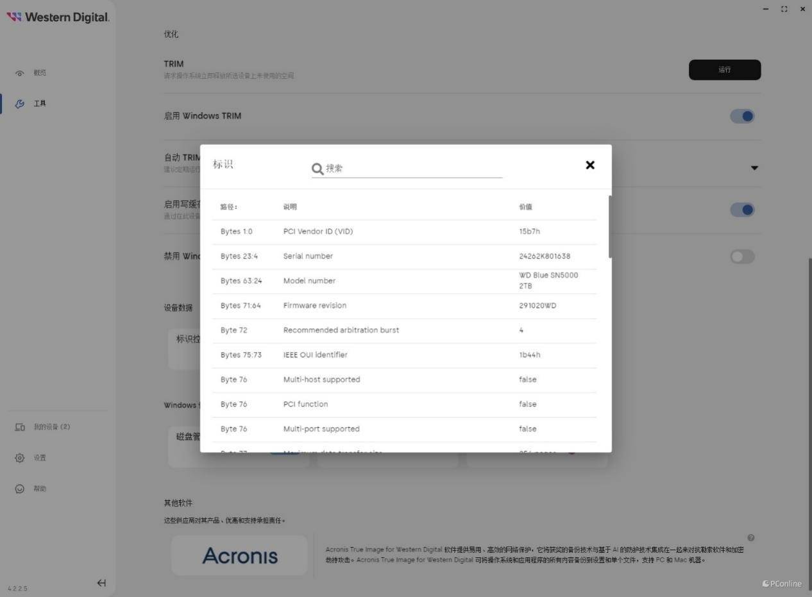Select 工具 in the sidebar
Viewport: 812px width, 597px height.
pos(40,104)
